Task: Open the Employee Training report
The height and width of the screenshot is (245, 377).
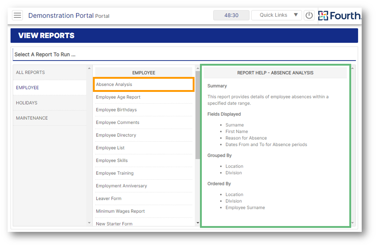Action: click(144, 173)
